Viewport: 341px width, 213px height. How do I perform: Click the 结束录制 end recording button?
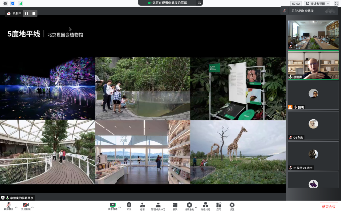coord(189,206)
